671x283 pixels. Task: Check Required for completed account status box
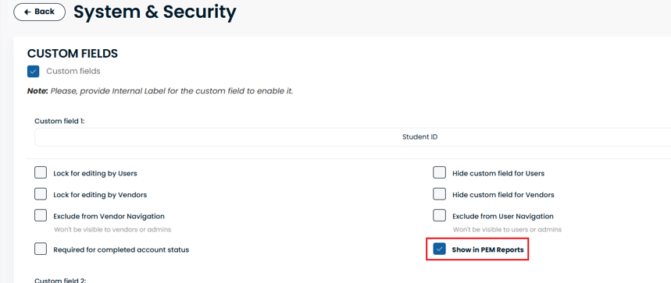pos(41,249)
